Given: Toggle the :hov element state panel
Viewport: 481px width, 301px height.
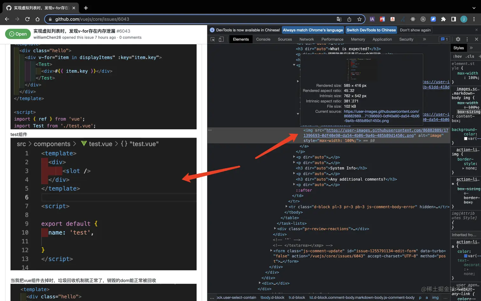Looking at the screenshot, I should [457, 56].
